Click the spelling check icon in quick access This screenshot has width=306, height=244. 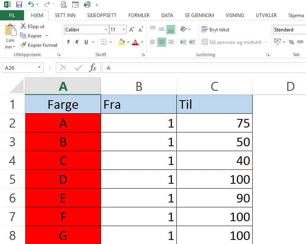click(87, 4)
